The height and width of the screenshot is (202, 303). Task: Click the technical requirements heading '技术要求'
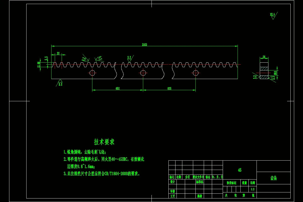click(104, 142)
